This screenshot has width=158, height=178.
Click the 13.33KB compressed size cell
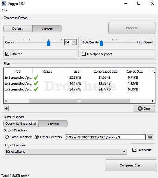tap(105, 83)
